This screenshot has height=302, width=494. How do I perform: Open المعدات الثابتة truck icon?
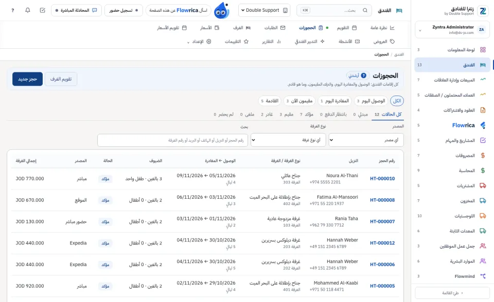(x=483, y=231)
